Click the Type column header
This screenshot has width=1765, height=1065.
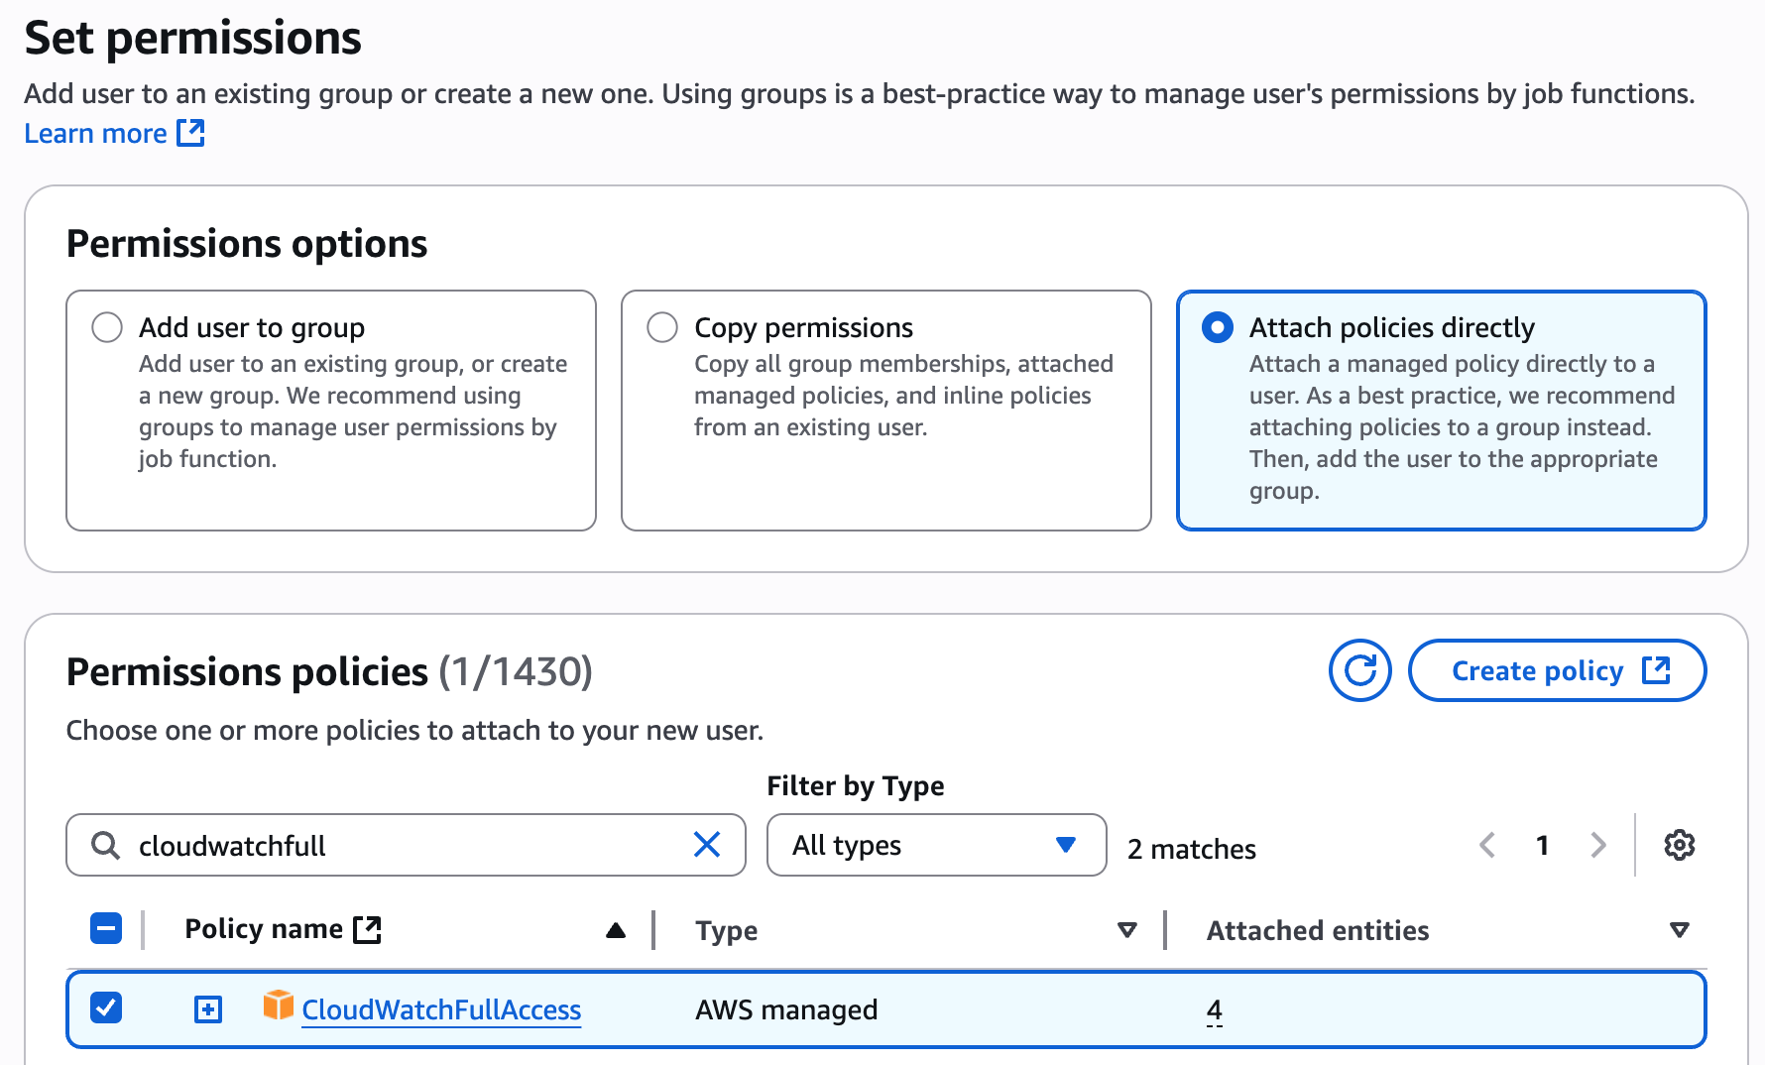pos(727,930)
